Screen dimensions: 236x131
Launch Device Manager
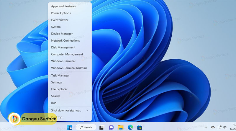70,34
